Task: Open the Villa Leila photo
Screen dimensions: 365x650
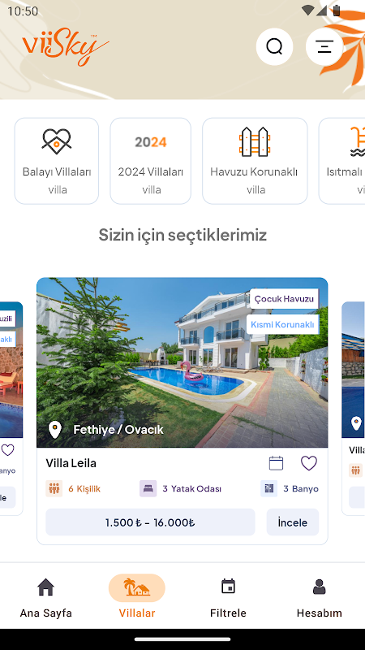Action: 182,362
